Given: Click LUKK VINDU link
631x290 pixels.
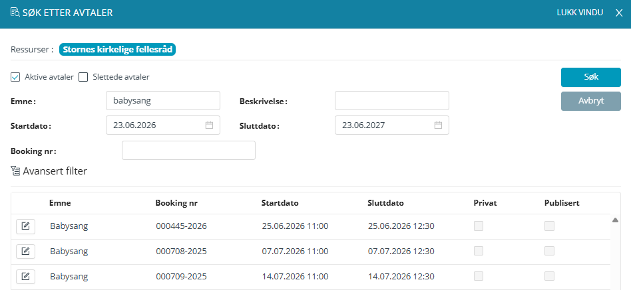Looking at the screenshot, I should (580, 13).
